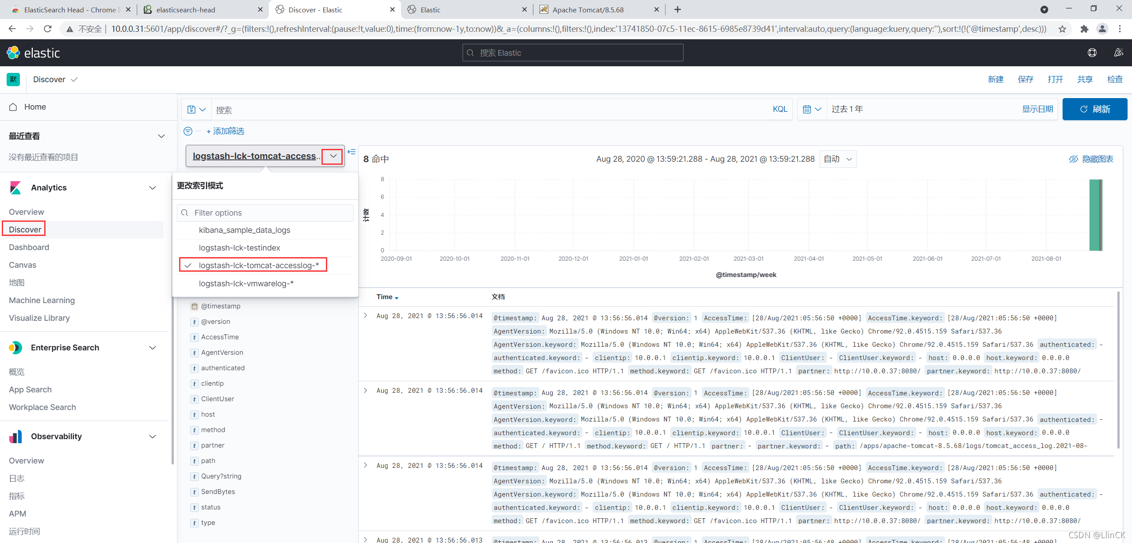Open the help menu icon in header
Screen dimensions: 1132x543
[1092, 53]
